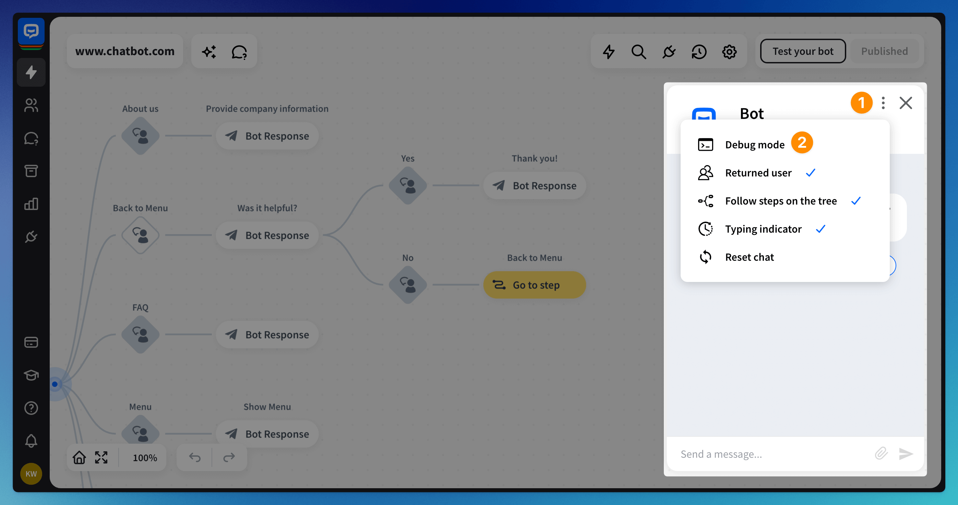Open the KW user avatar menu
Screen dimensions: 958x505
(31, 474)
